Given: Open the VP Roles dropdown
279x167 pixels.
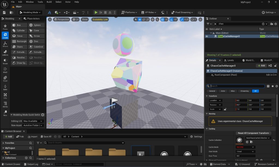Looking at the screenshot, I should (149, 13).
